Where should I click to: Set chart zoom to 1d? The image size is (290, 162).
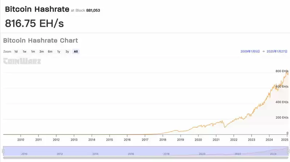coord(16,51)
